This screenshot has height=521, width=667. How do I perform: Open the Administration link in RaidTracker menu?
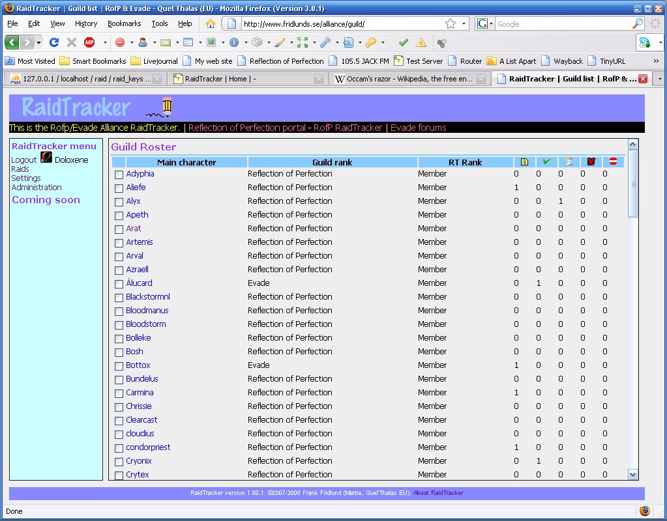(37, 188)
